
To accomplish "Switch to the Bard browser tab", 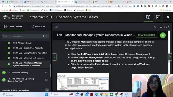I will point(48,2).
